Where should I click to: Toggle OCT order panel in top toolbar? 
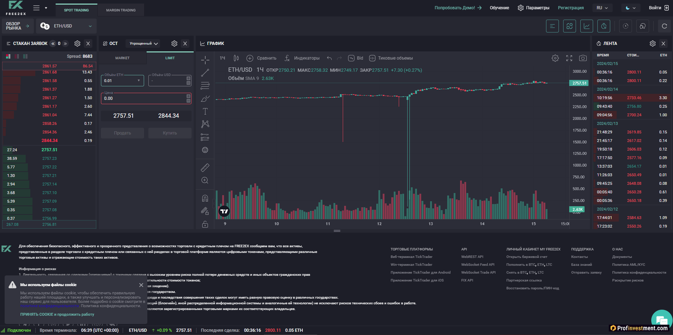pyautogui.click(x=570, y=26)
